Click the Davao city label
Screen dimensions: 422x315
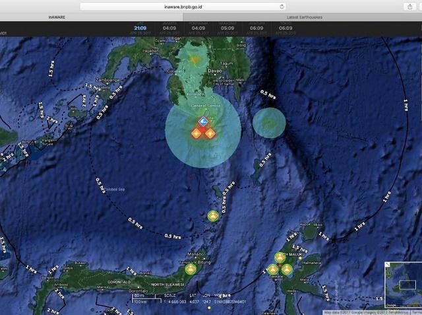click(215, 71)
